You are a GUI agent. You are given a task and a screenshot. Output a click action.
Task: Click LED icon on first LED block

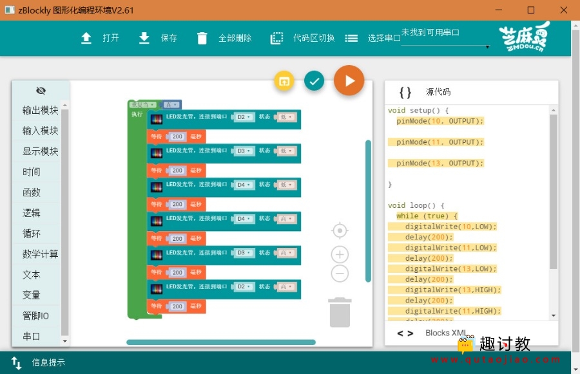[157, 119]
